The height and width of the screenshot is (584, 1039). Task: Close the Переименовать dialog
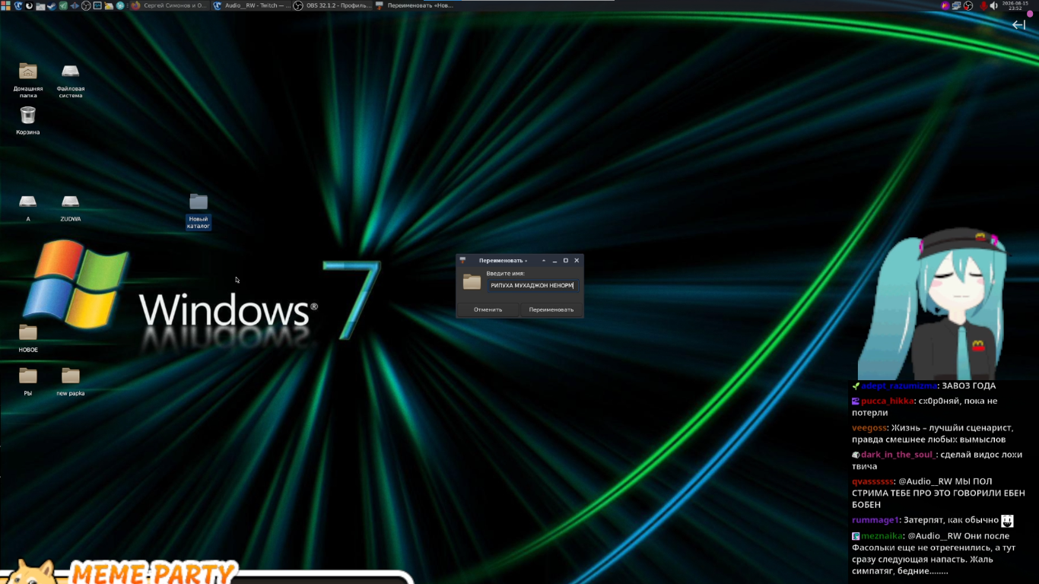tap(577, 260)
